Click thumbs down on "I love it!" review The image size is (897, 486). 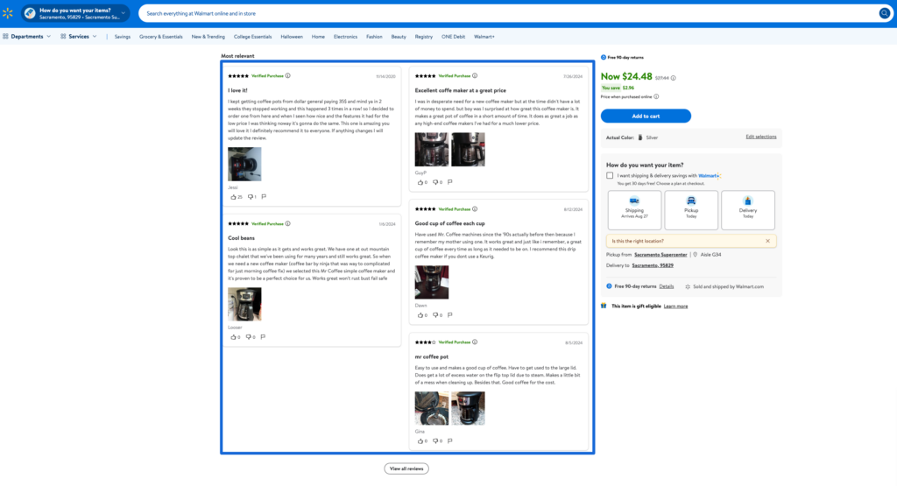[250, 197]
